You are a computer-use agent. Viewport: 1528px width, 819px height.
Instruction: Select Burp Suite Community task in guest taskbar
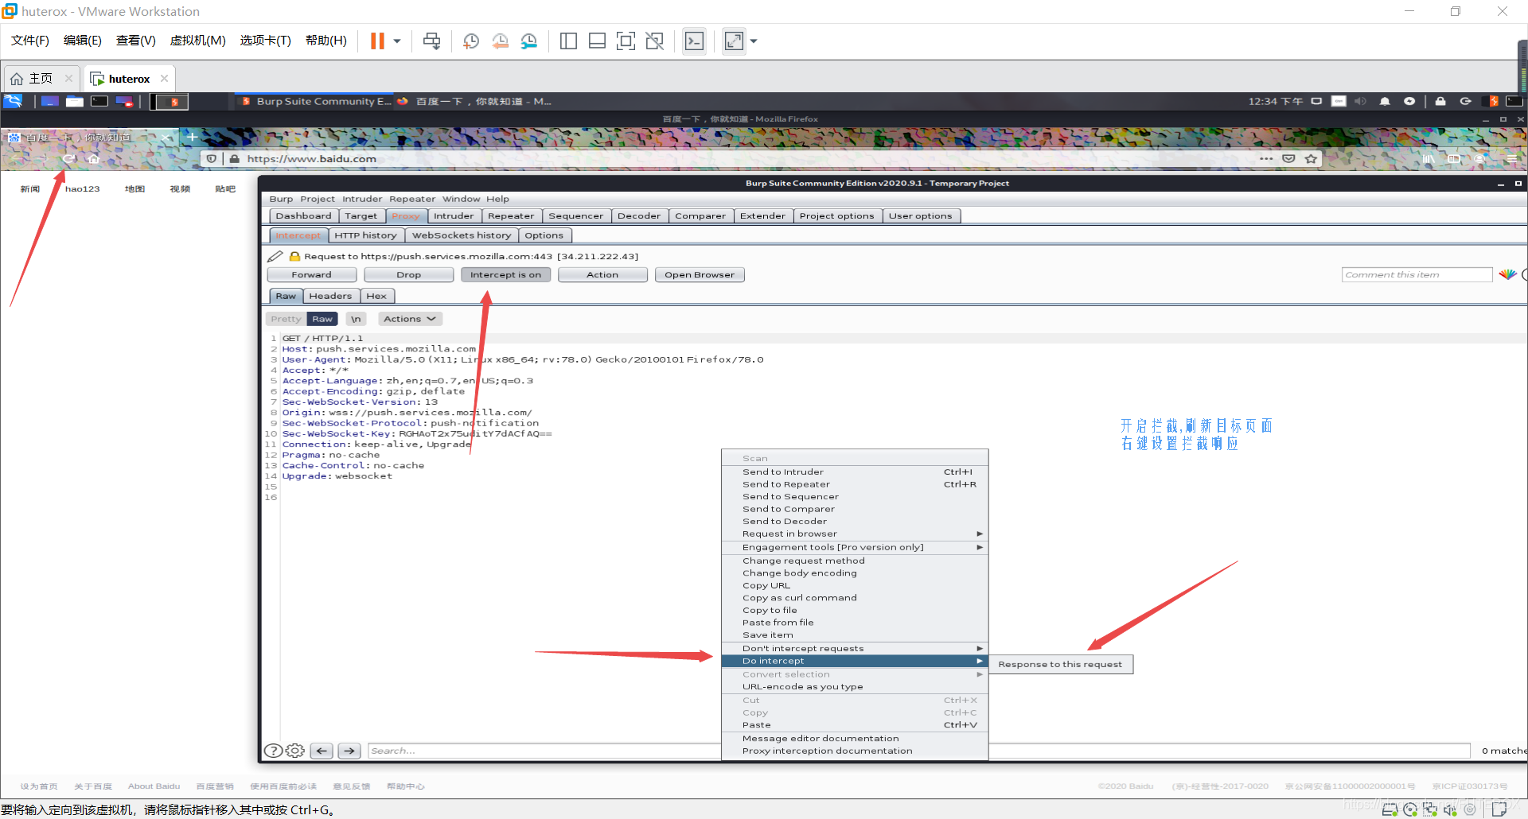315,101
